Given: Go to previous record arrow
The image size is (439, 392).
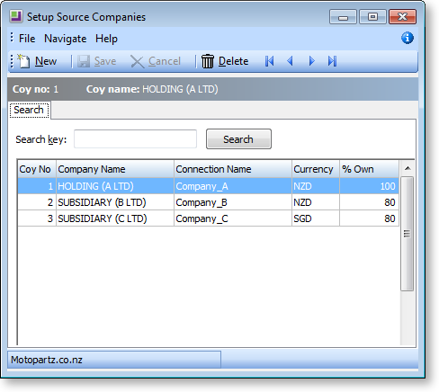Looking at the screenshot, I should [x=290, y=61].
